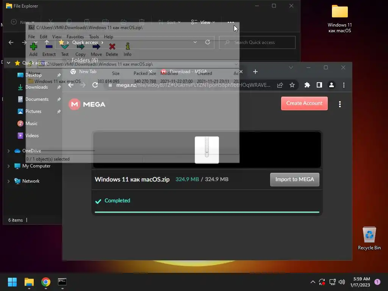Bookmark the page with the star icon

coord(292,85)
